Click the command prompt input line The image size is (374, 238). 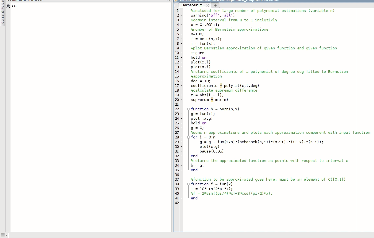[x=91, y=6]
